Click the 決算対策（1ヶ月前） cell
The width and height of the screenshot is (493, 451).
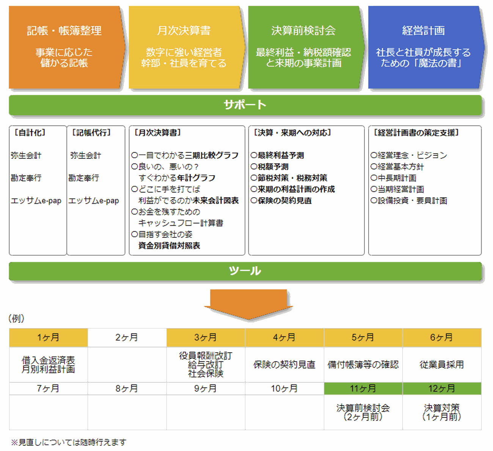442,412
